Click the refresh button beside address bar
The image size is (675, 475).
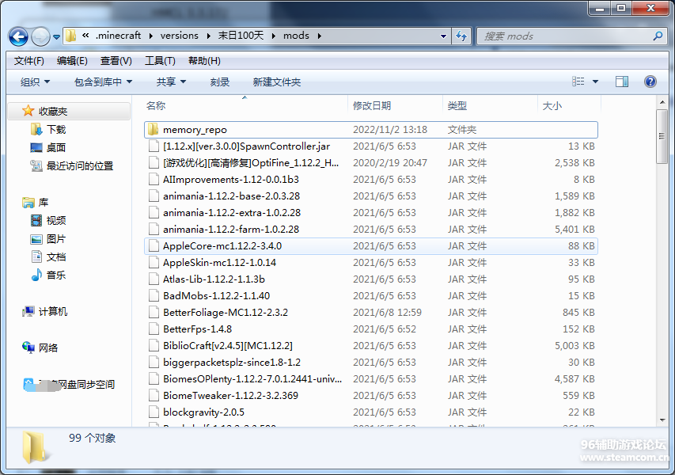point(462,36)
